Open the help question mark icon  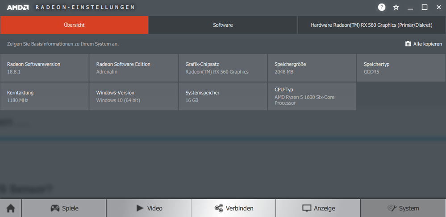382,7
